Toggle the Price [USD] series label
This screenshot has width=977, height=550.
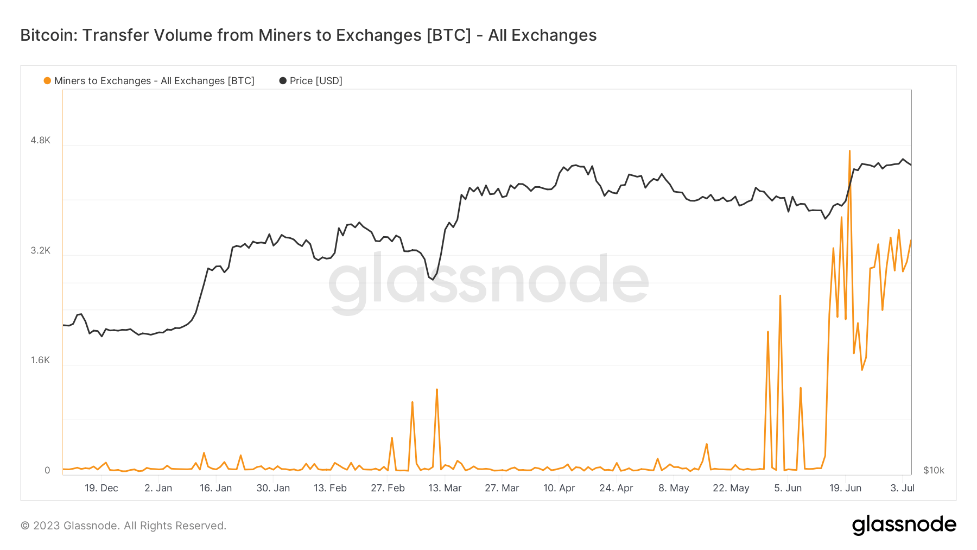tap(316, 81)
